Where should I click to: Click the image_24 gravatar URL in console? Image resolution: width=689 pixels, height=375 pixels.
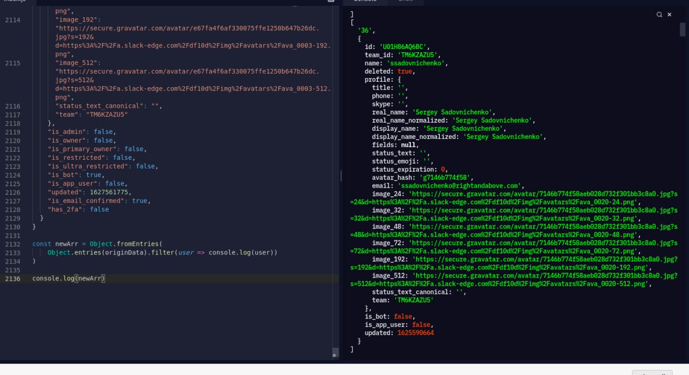coord(514,198)
